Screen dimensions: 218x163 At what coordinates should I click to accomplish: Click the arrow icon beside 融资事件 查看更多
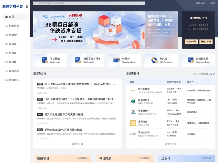click(175, 144)
